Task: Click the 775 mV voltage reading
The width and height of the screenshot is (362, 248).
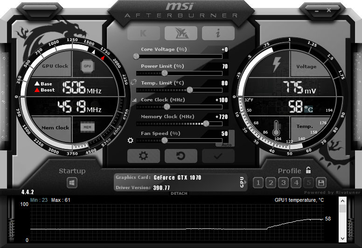Action: [299, 87]
